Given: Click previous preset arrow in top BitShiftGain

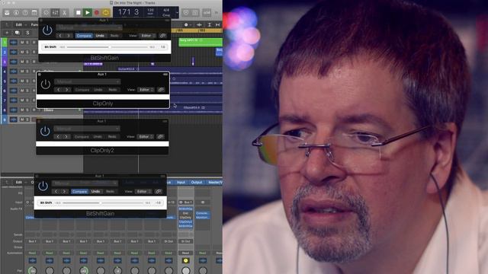Looking at the screenshot, I should (x=60, y=36).
